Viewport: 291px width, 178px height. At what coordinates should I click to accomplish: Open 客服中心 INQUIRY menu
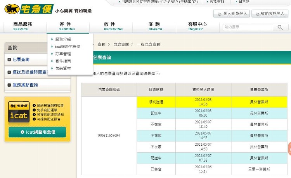coord(197,26)
